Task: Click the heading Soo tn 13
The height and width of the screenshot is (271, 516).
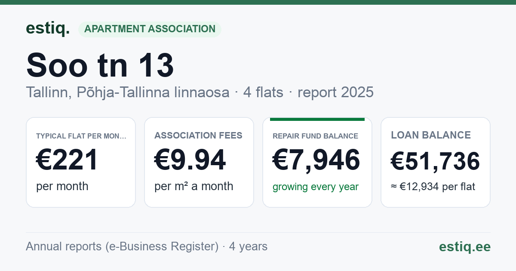Action: pyautogui.click(x=100, y=65)
